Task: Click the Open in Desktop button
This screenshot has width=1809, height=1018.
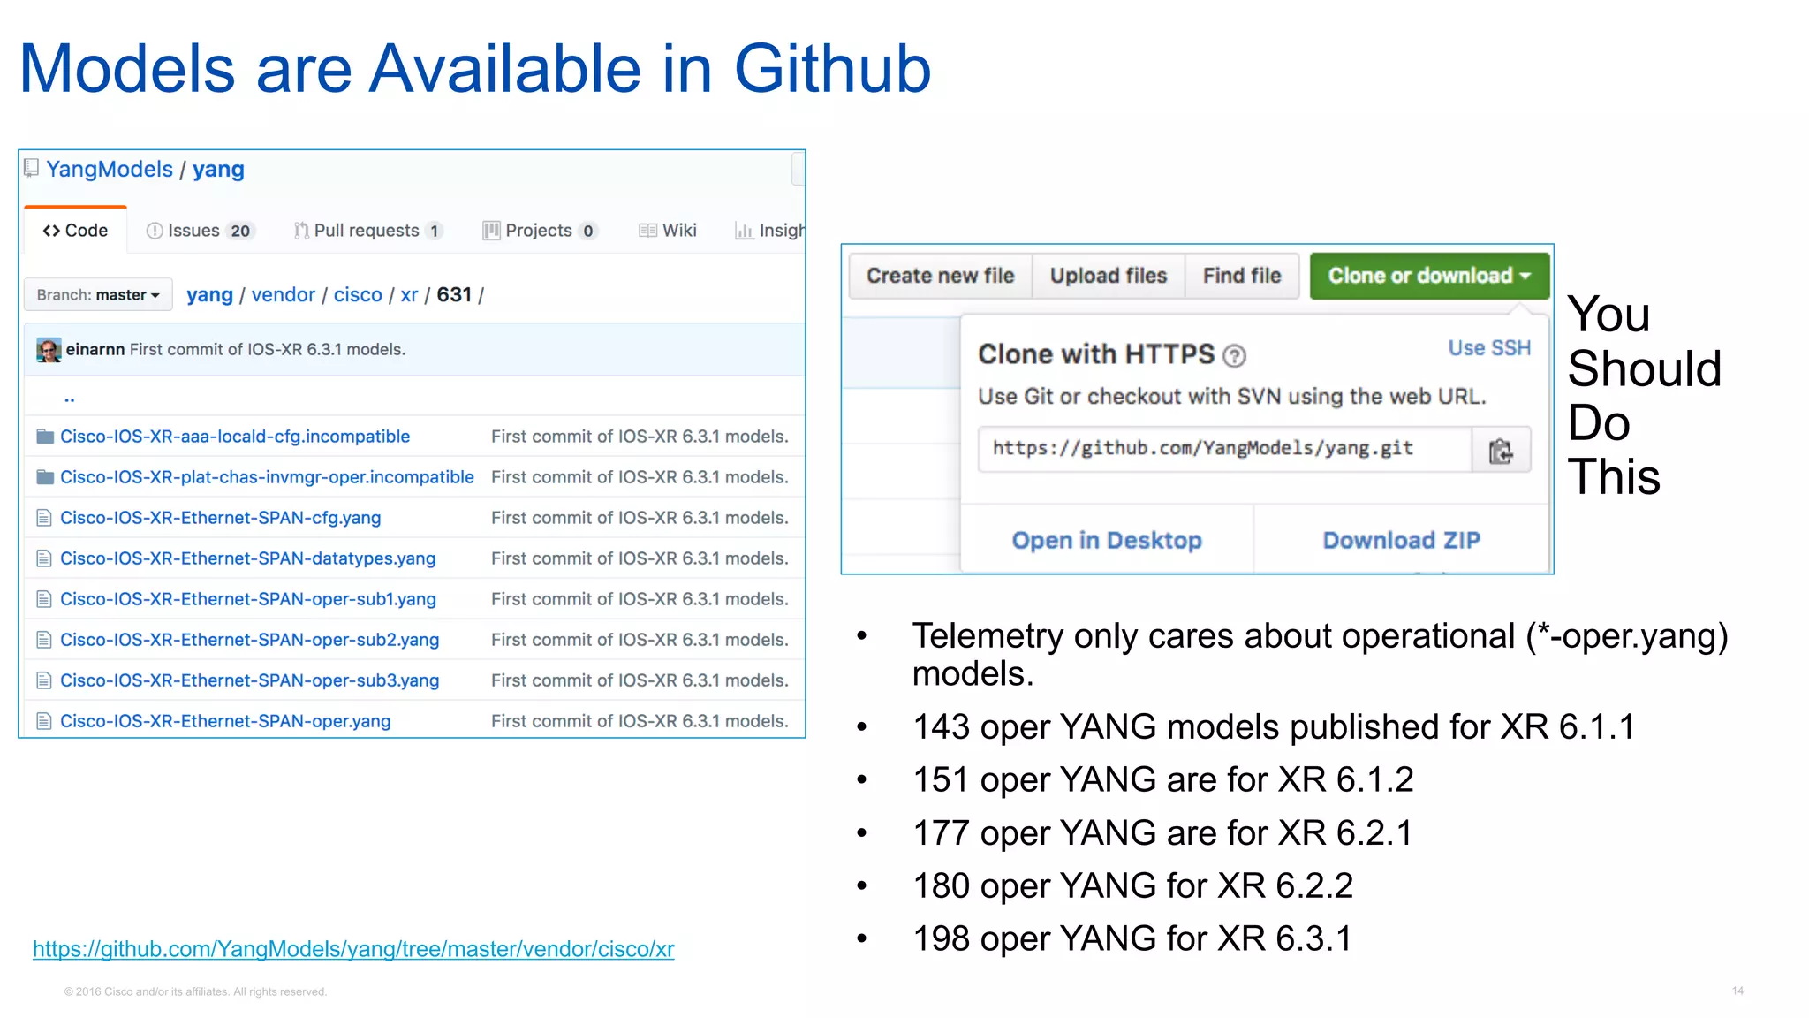Action: [1106, 540]
